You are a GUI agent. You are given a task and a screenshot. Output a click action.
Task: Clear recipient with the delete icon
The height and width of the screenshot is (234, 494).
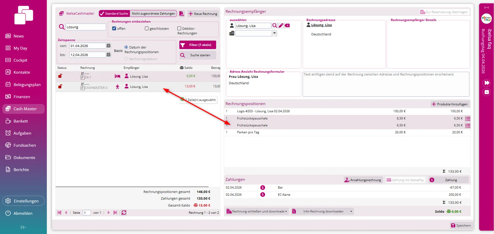(x=287, y=26)
